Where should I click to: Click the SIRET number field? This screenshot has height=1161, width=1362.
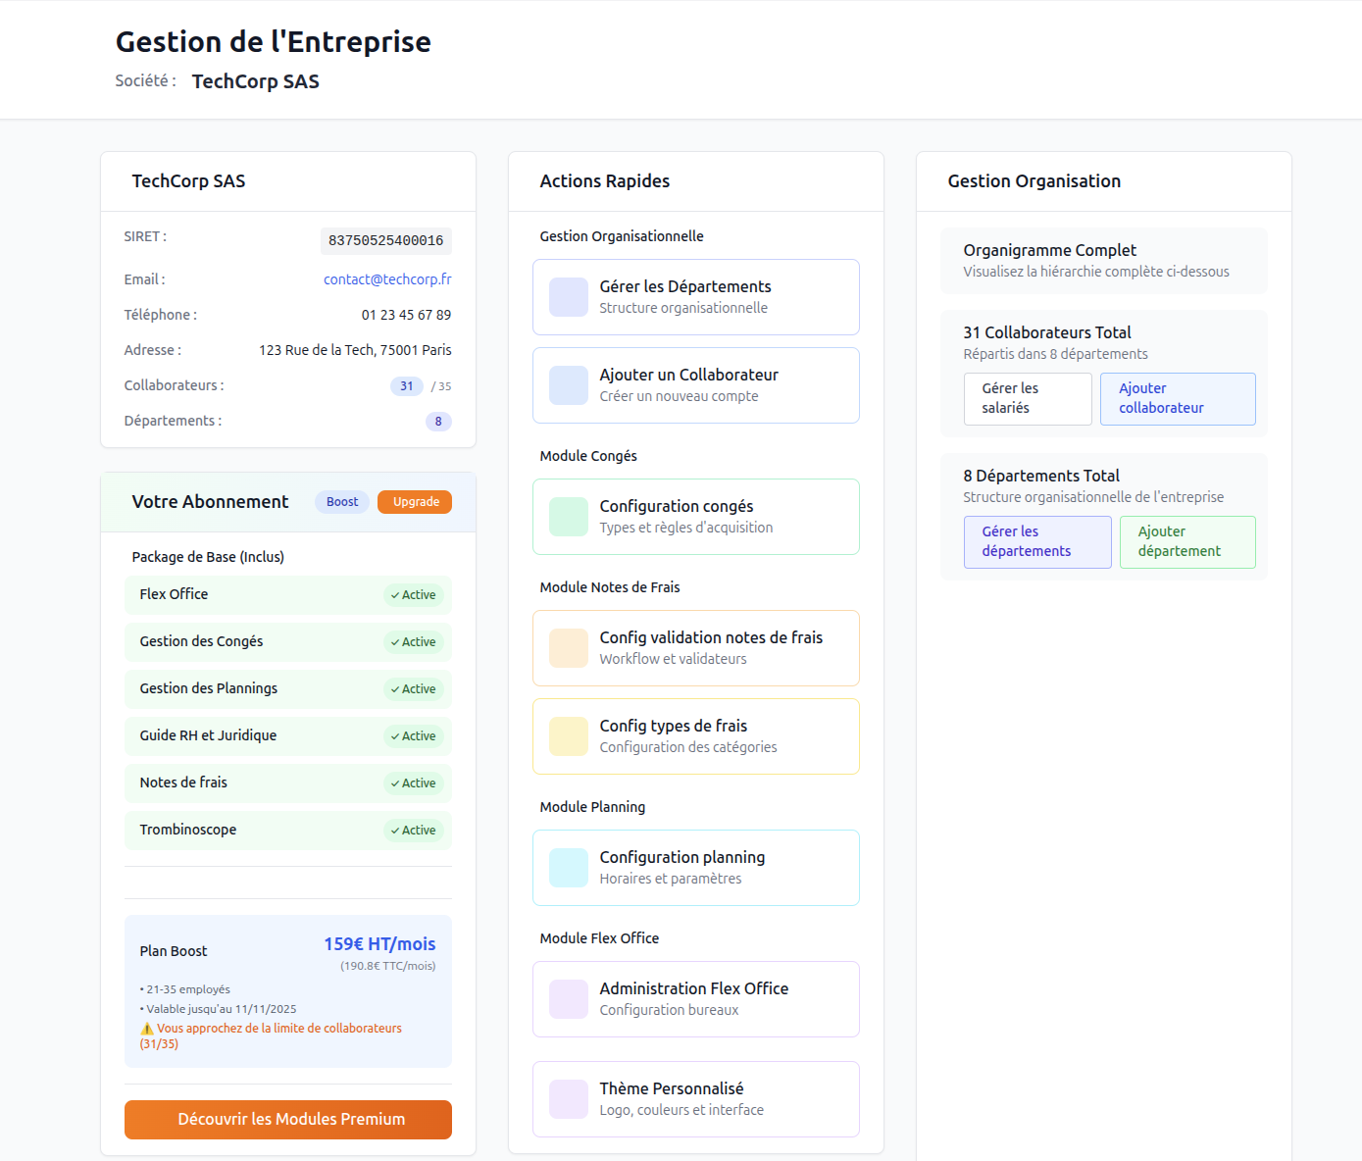tap(385, 241)
